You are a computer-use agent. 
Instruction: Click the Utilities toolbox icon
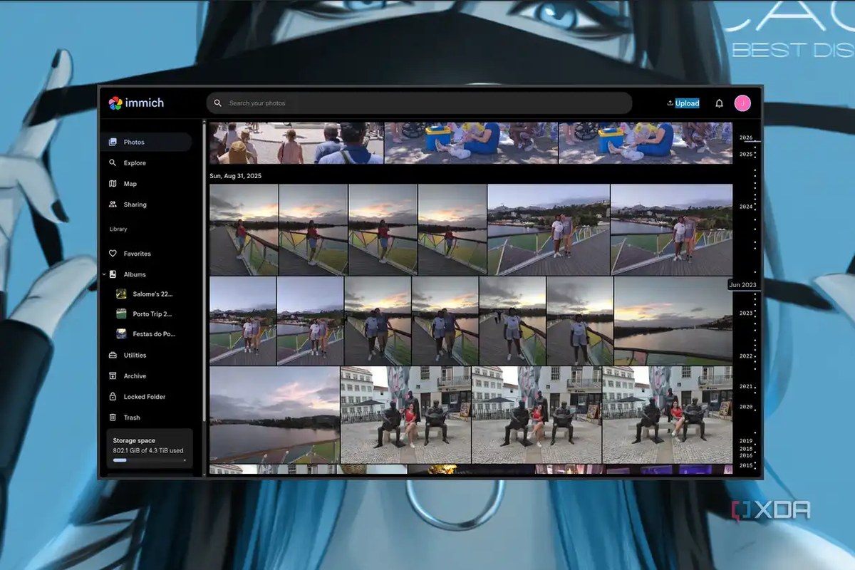[113, 355]
